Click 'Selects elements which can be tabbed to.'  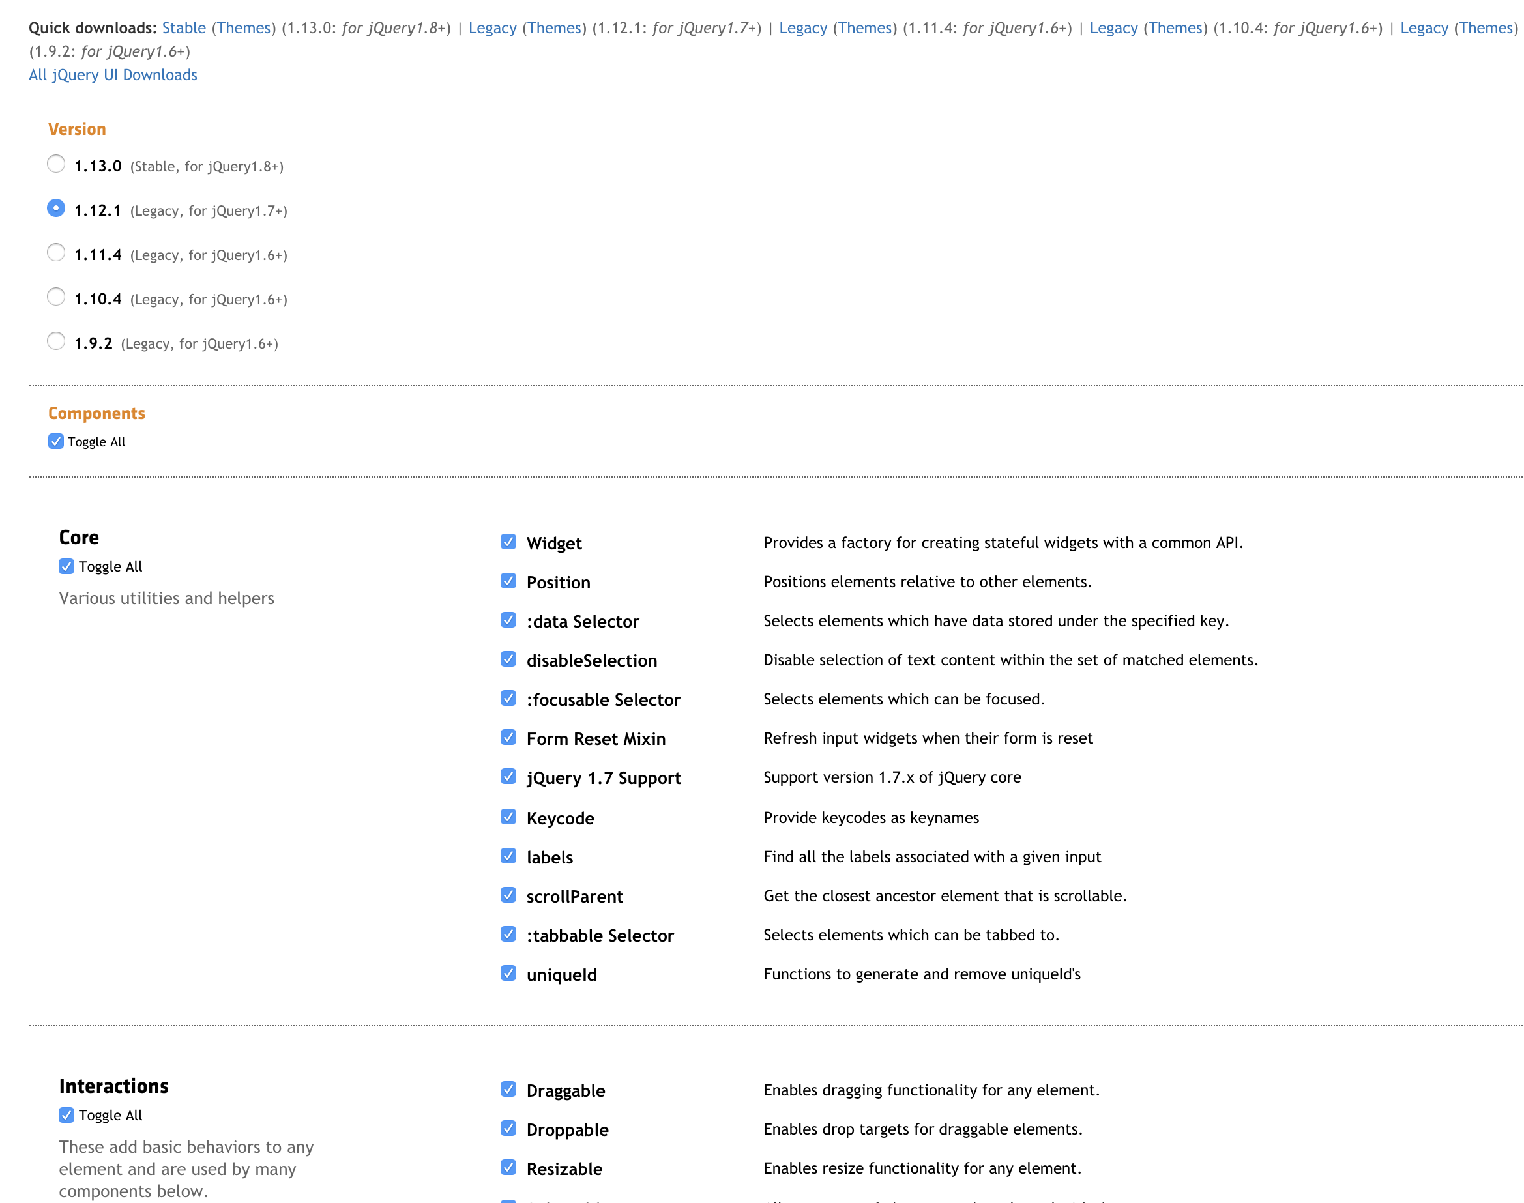(911, 935)
